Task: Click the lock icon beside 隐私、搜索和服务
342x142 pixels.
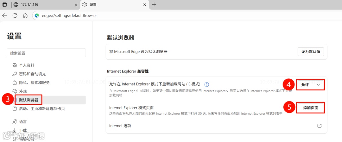Action: [x=15, y=82]
